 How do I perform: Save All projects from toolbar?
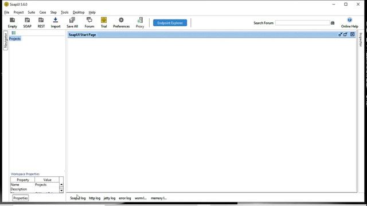72,23
